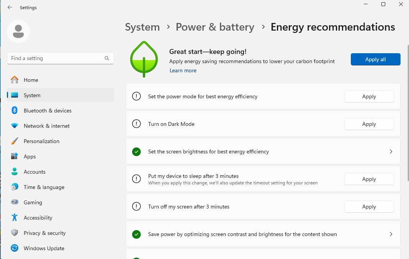Click warning icon beside power mode recommendation
The height and width of the screenshot is (259, 409).
[x=136, y=96]
